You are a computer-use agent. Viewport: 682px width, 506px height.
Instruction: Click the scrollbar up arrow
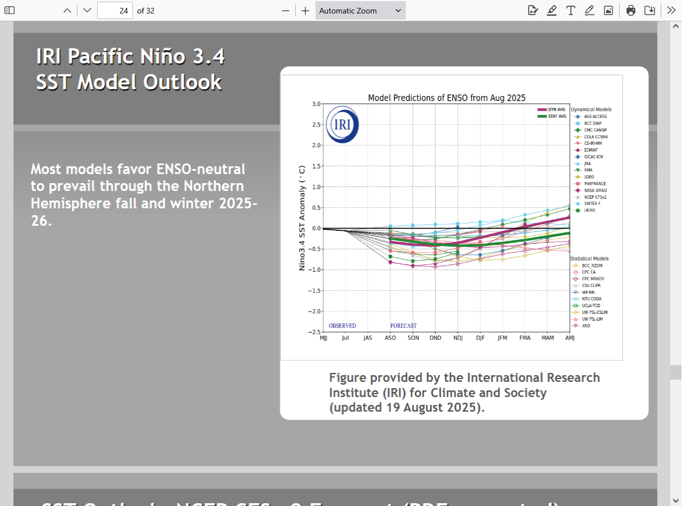[675, 26]
